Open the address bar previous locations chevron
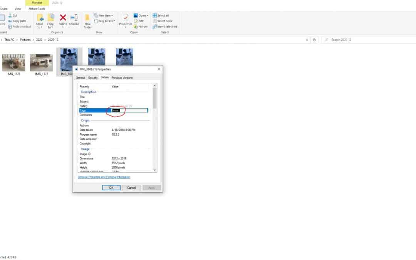The width and height of the screenshot is (416, 260). [x=307, y=40]
